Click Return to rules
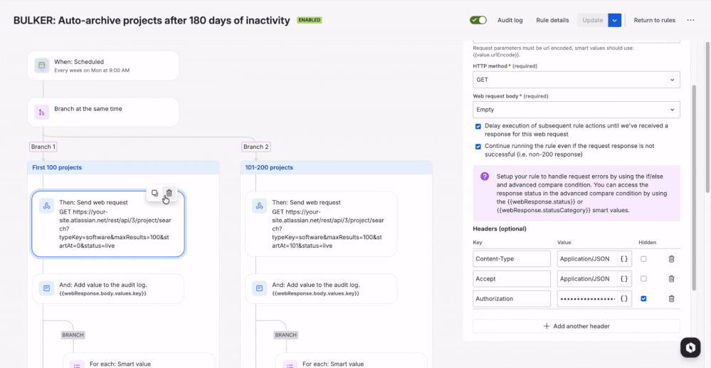Image resolution: width=711 pixels, height=368 pixels. pos(654,20)
